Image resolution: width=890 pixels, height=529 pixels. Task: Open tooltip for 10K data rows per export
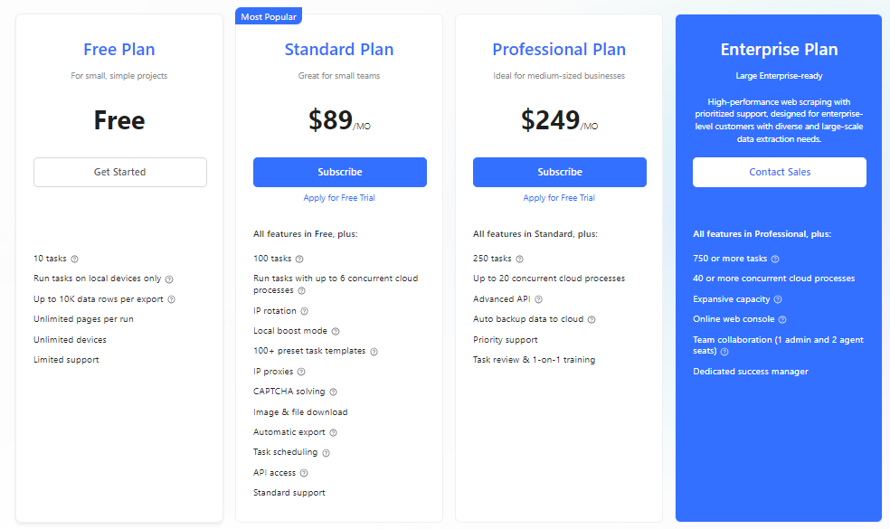pos(172,299)
